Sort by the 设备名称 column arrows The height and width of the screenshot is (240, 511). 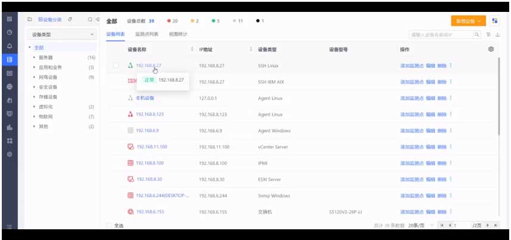pos(192,49)
